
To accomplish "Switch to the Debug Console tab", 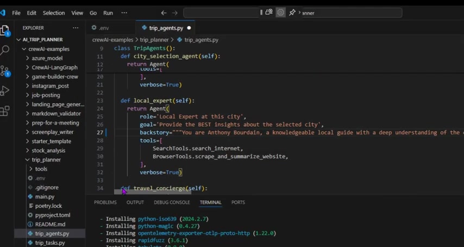I will [x=172, y=202].
